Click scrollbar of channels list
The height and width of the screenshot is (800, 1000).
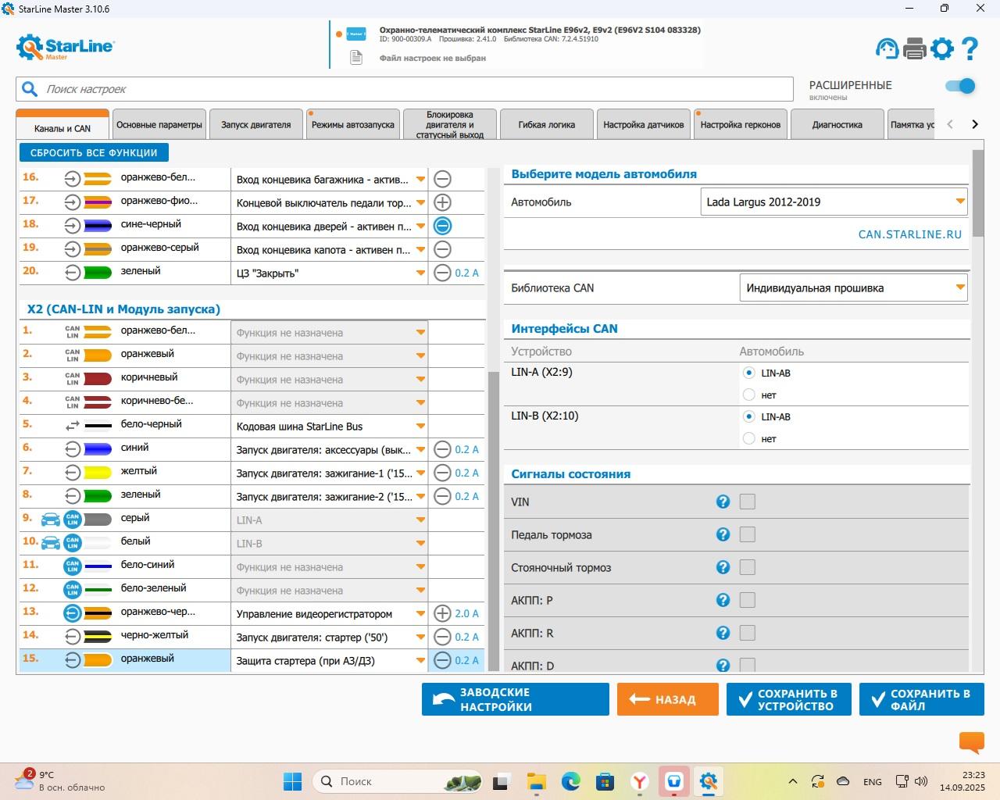[493, 522]
